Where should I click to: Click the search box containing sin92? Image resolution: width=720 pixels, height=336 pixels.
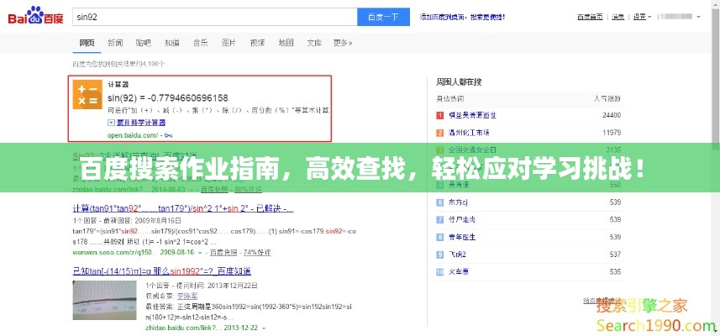click(213, 16)
